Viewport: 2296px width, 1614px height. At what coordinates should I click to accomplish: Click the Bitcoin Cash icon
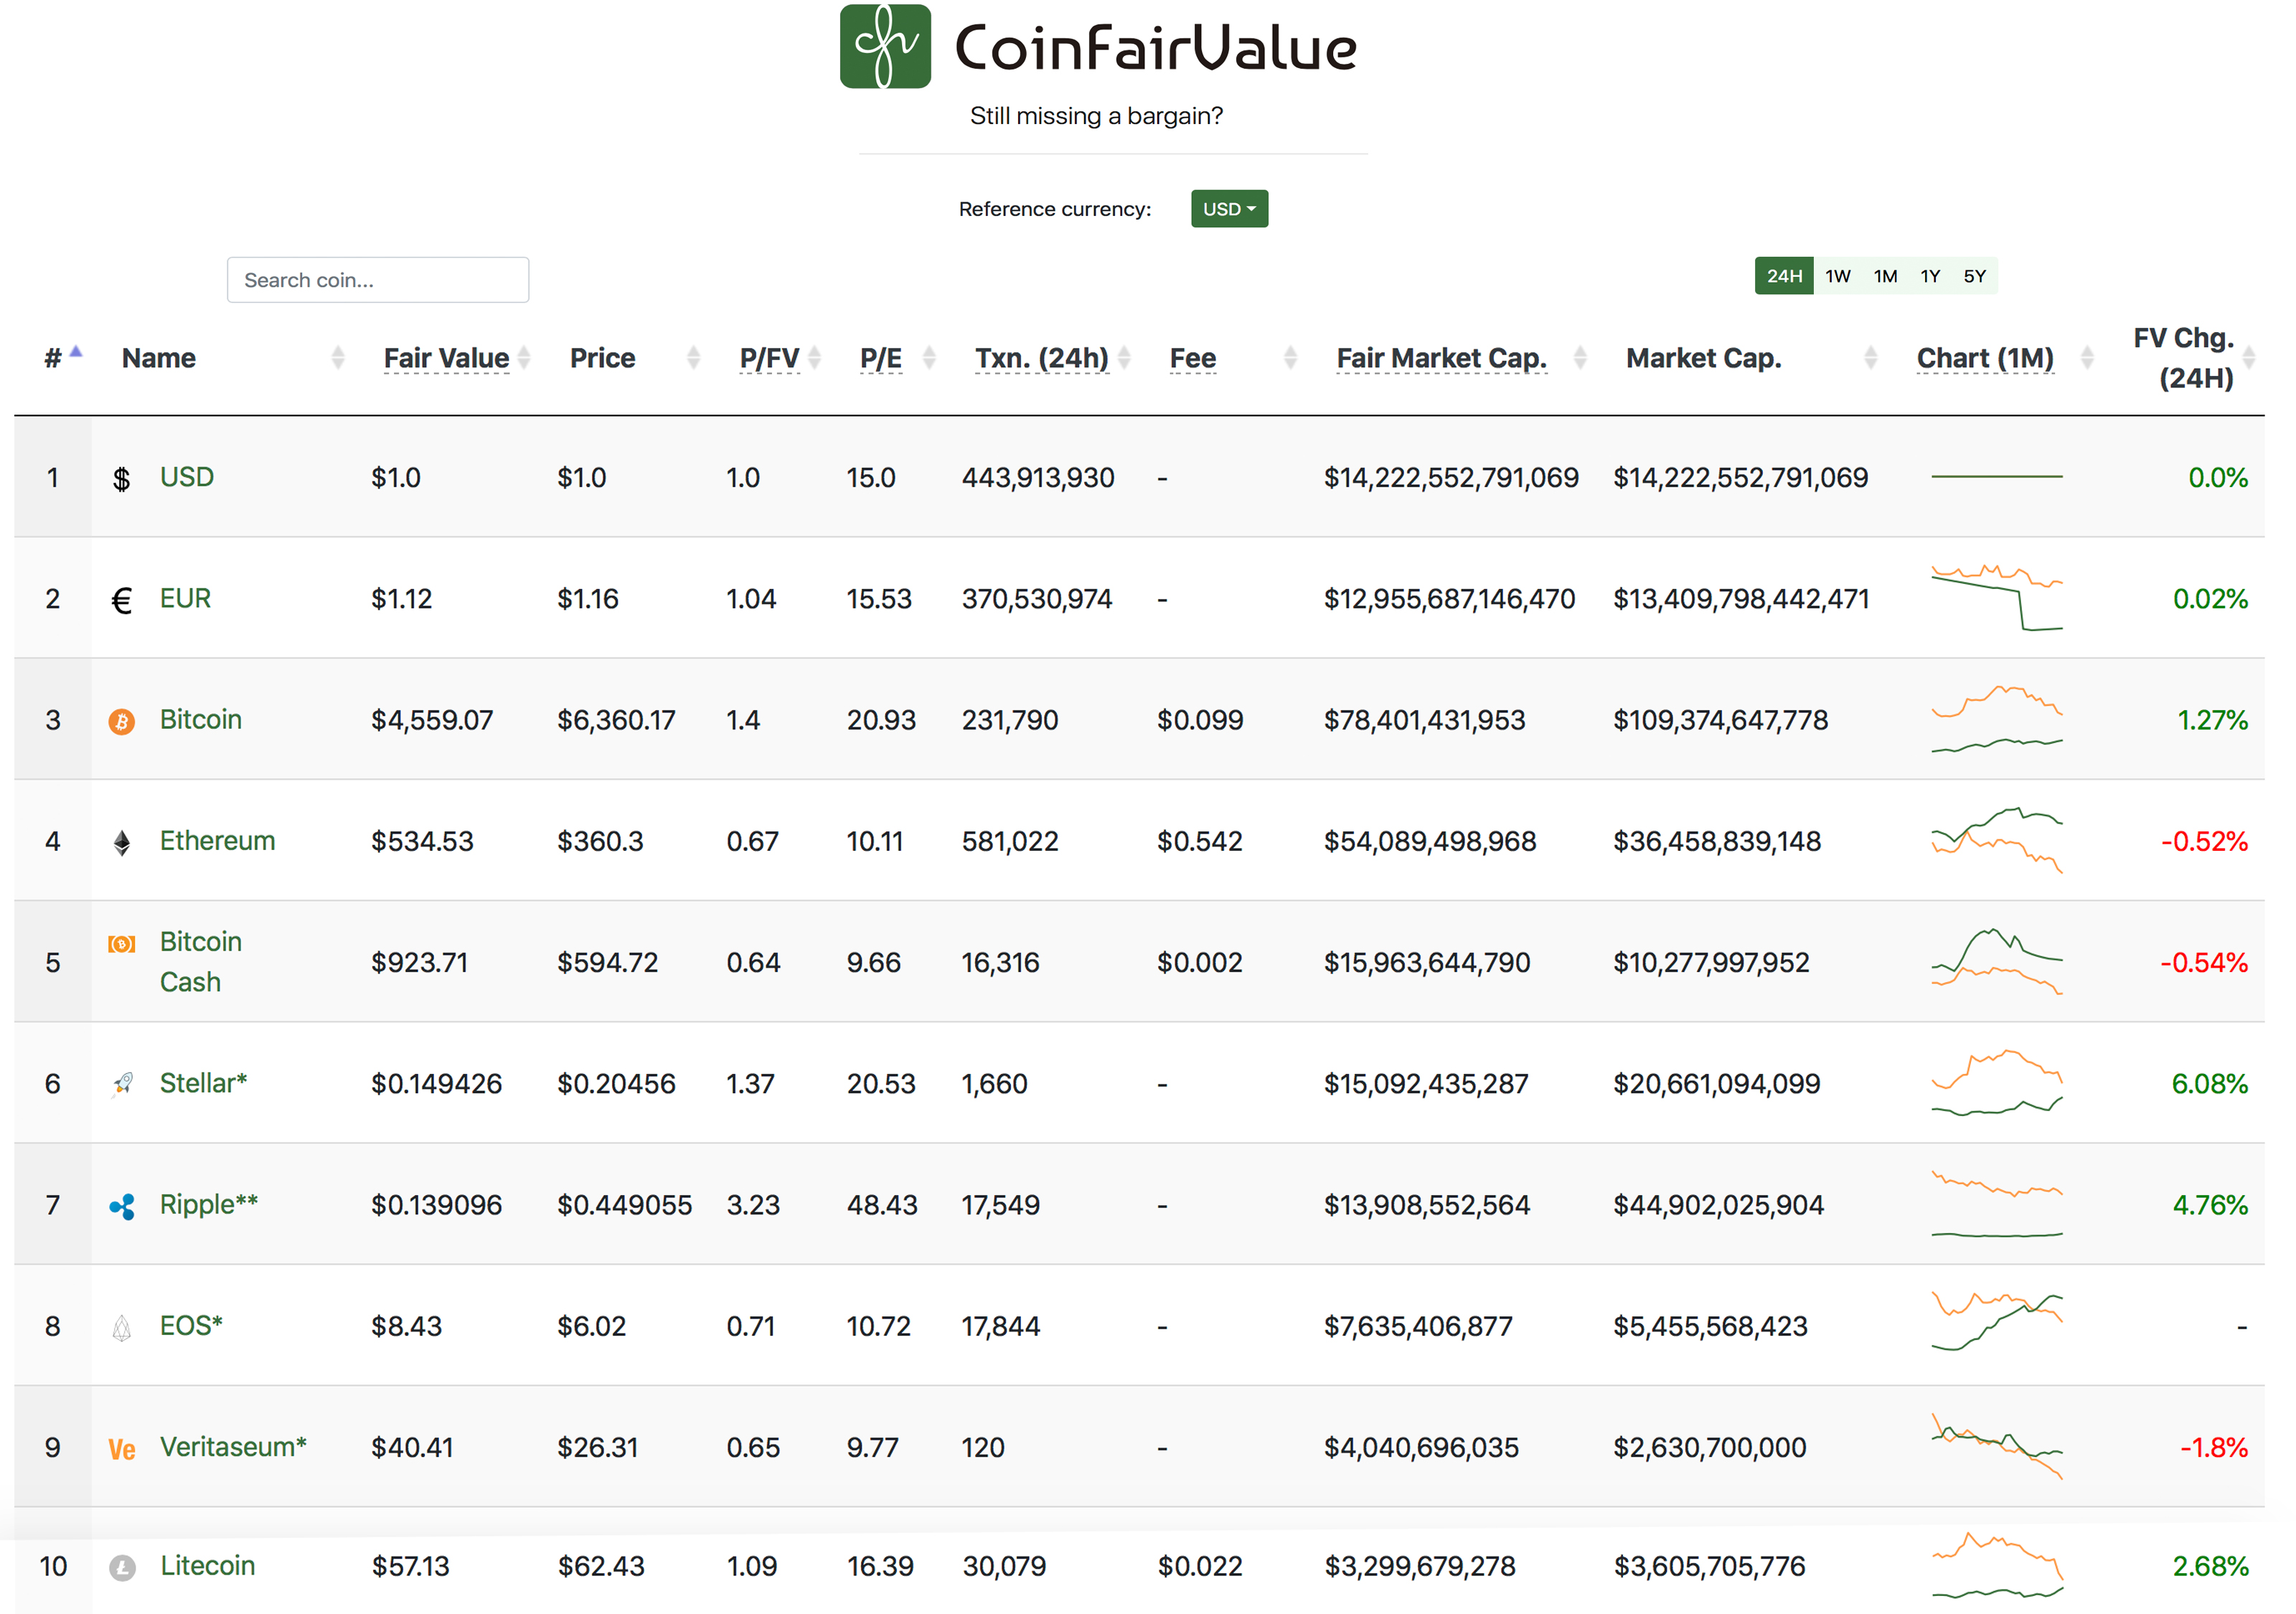tap(121, 943)
